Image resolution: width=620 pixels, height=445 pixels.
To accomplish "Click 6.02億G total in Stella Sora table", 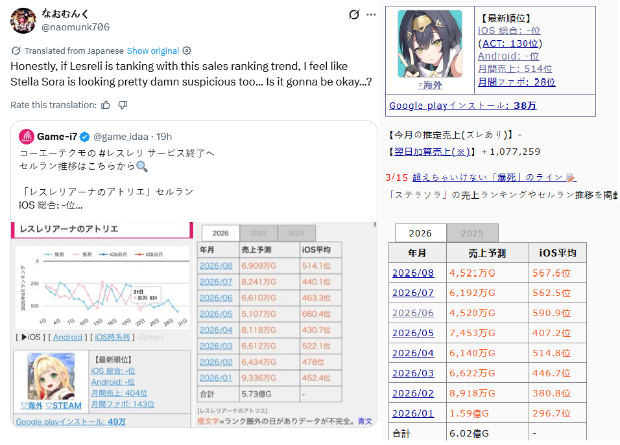I will point(469,433).
